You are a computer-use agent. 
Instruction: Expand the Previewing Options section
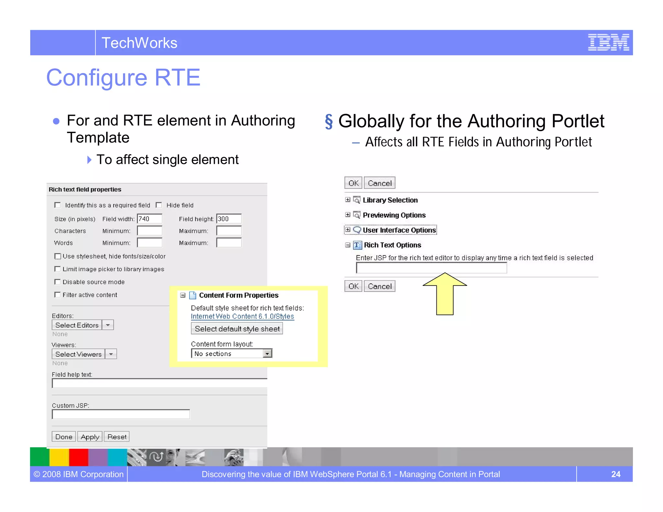348,215
